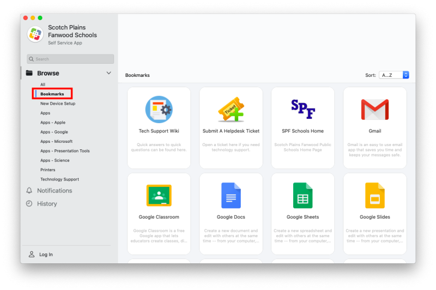This screenshot has width=436, height=290.
Task: Click the Scotch Plains Fanwood Schools logo
Action: [35, 34]
